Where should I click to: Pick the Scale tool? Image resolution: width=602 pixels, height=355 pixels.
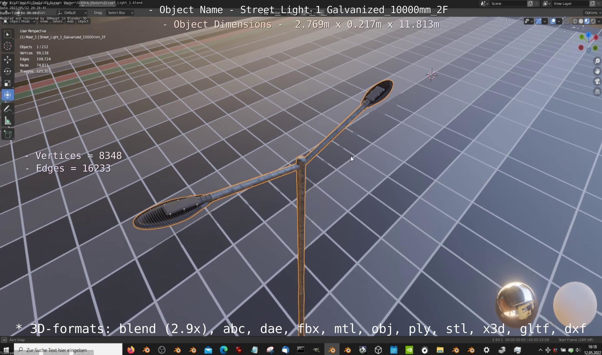coord(7,83)
